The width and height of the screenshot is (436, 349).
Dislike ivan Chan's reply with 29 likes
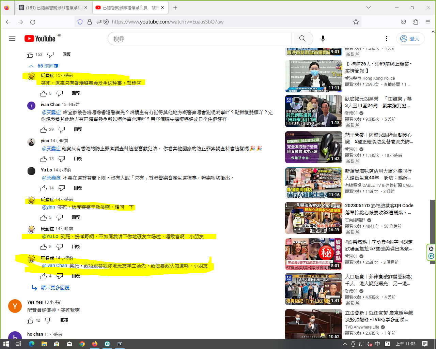(62, 130)
